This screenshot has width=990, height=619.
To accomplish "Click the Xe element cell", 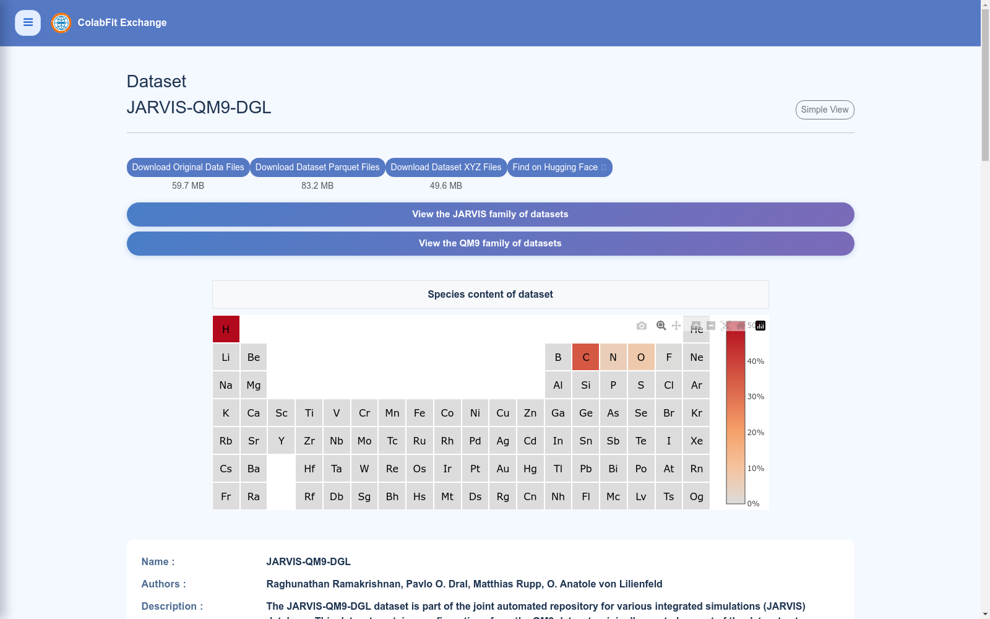I will tap(697, 441).
